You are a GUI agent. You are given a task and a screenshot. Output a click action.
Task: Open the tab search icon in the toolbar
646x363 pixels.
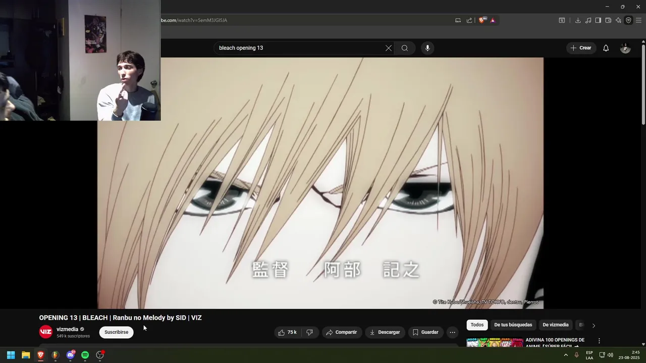point(562,20)
